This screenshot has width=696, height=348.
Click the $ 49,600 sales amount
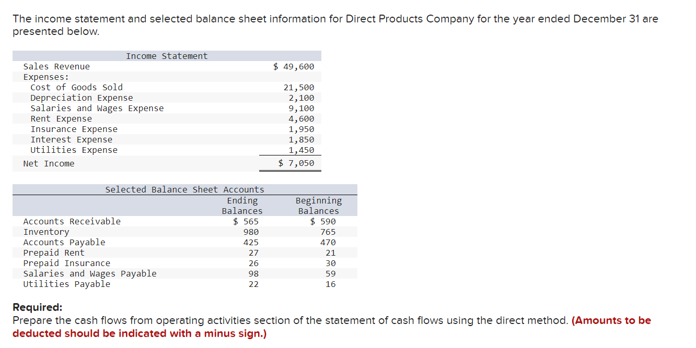point(294,66)
